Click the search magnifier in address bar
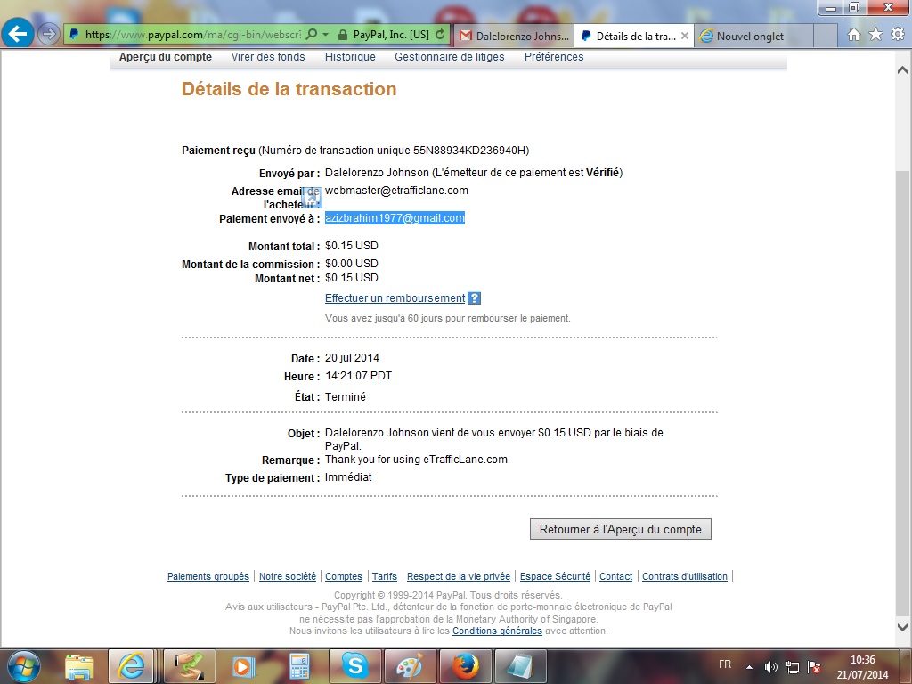 312,35
